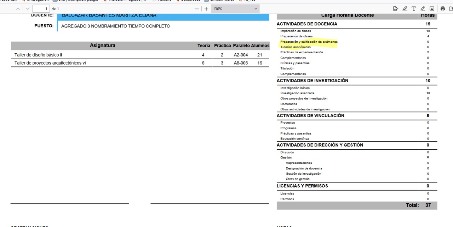This screenshot has height=227, width=453.
Task: Click the paralelo value A8-005
Action: [241, 63]
